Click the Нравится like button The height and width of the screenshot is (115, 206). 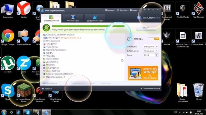tap(47, 89)
